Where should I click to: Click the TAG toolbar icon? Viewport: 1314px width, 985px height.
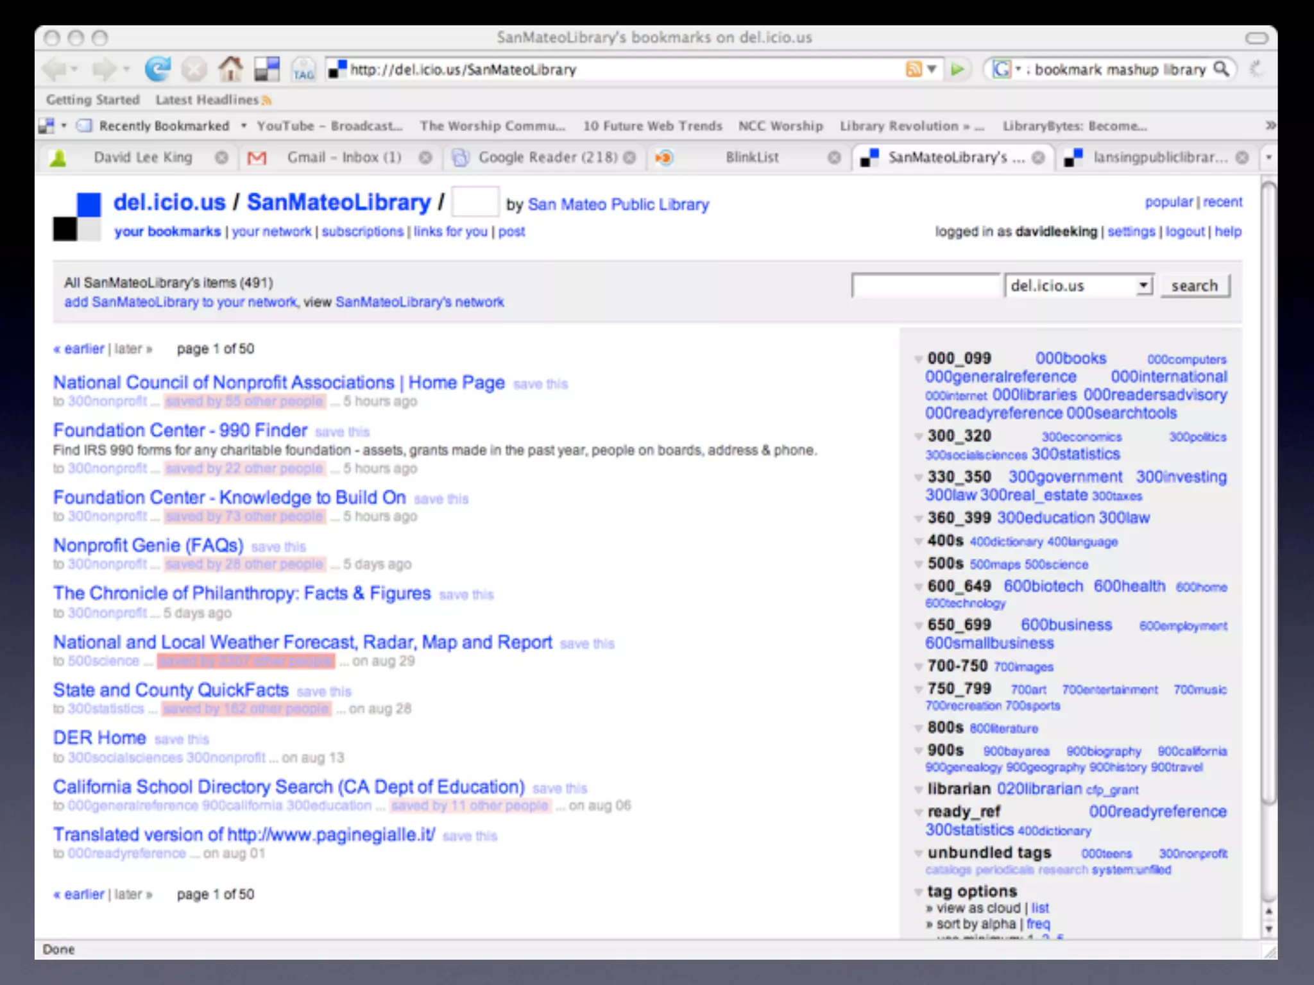[x=303, y=69]
